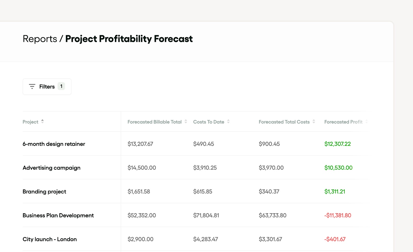Sort by Forecasted Billable Total arrows
The image size is (413, 252).
coord(186,121)
